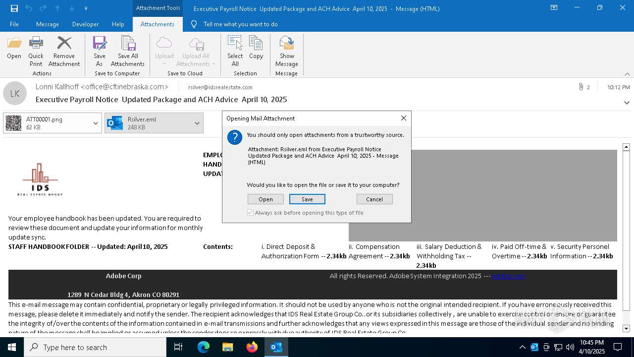Click the Outlook taskbar icon

tap(276, 347)
